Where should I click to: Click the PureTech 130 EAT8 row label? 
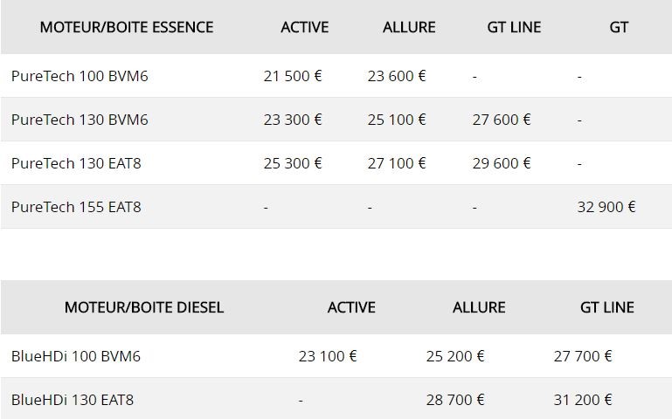point(76,163)
